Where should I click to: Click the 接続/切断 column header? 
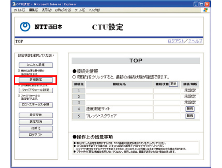(190, 84)
